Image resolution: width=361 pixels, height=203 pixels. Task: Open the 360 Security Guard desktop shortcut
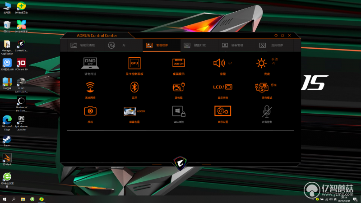coord(21,8)
